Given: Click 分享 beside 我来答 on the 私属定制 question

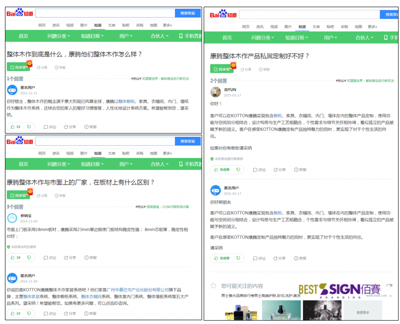Looking at the screenshot, I should 246,70.
